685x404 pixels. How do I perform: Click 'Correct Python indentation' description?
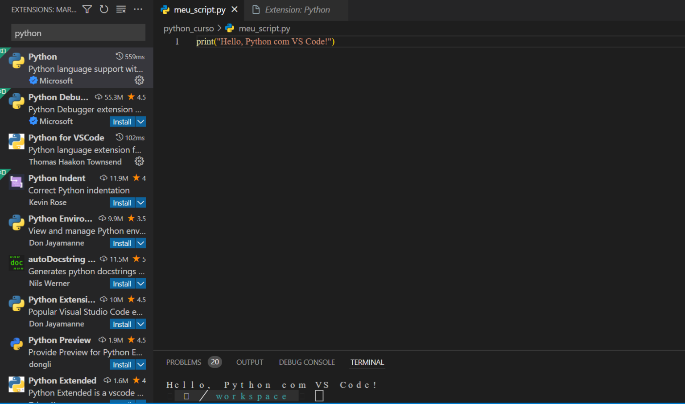click(79, 190)
